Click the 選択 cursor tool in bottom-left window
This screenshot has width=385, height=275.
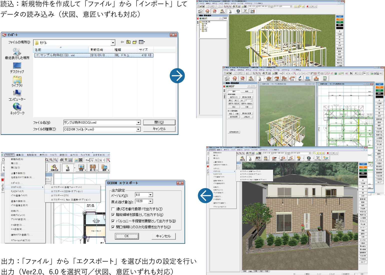coord(67,168)
